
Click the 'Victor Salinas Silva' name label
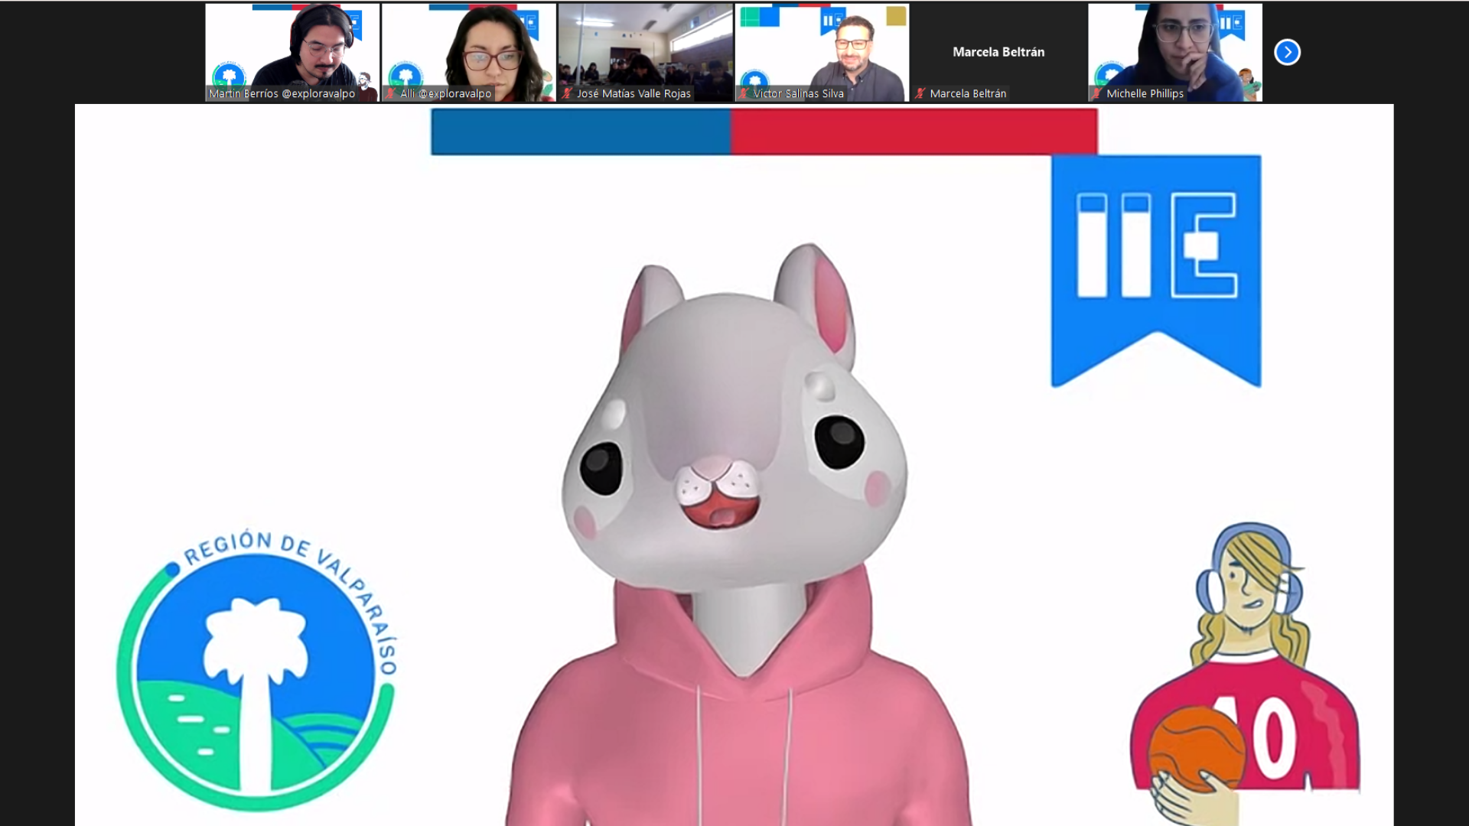pos(799,93)
